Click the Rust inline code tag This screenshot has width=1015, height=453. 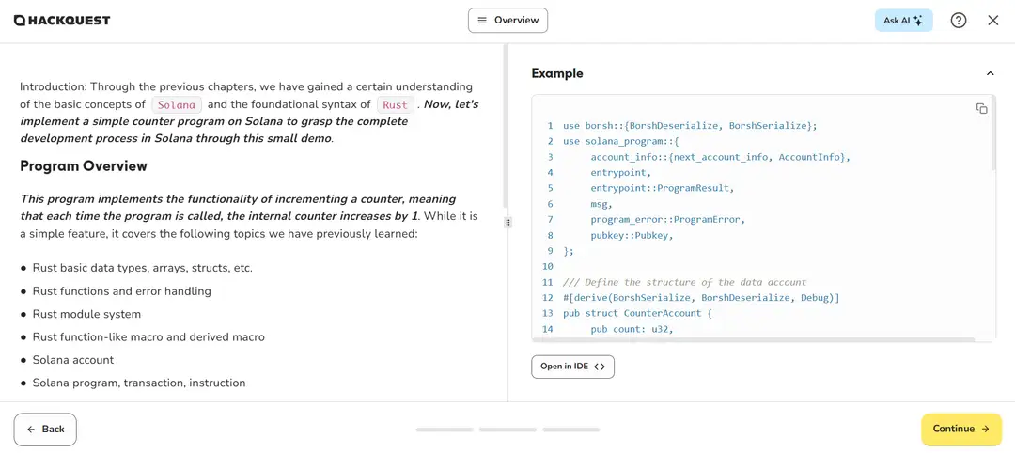click(x=396, y=105)
